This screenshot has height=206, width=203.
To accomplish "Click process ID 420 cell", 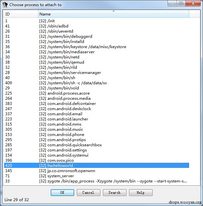I will (x=9, y=166).
